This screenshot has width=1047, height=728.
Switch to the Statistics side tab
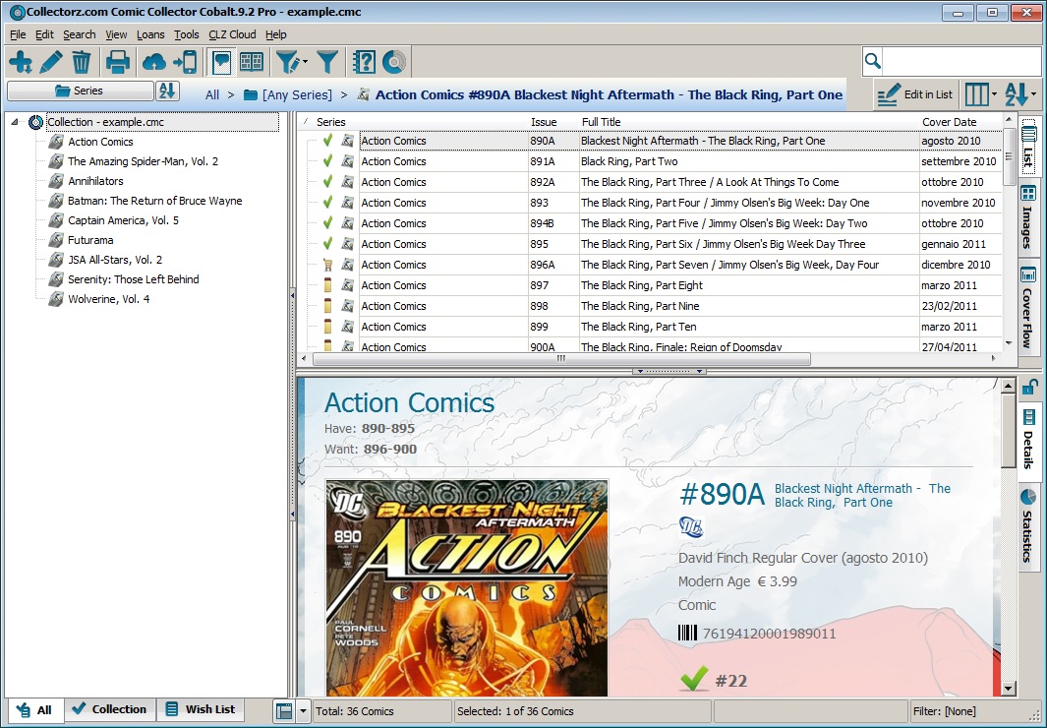click(x=1029, y=525)
